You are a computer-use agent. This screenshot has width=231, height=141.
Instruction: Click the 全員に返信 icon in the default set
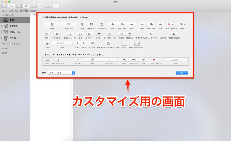(x=134, y=60)
